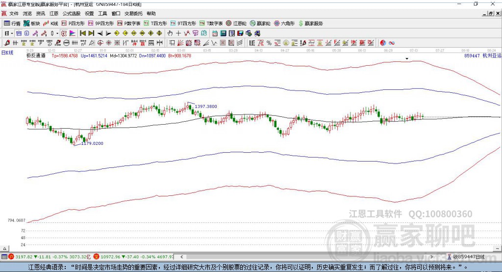The width and height of the screenshot is (502, 272).
Task: Click the zigzag wave line tool
Action: [215, 43]
